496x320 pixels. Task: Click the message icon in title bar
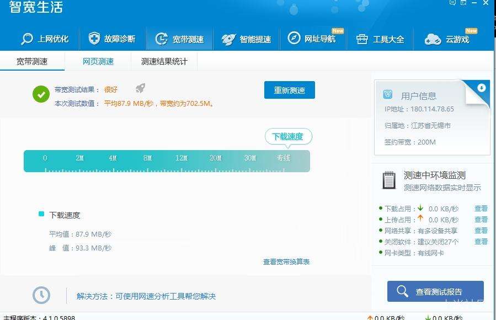click(x=452, y=3)
